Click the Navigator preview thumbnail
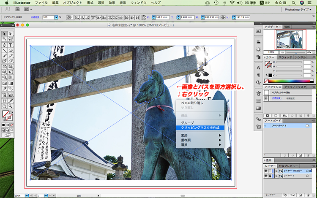 tap(290, 39)
